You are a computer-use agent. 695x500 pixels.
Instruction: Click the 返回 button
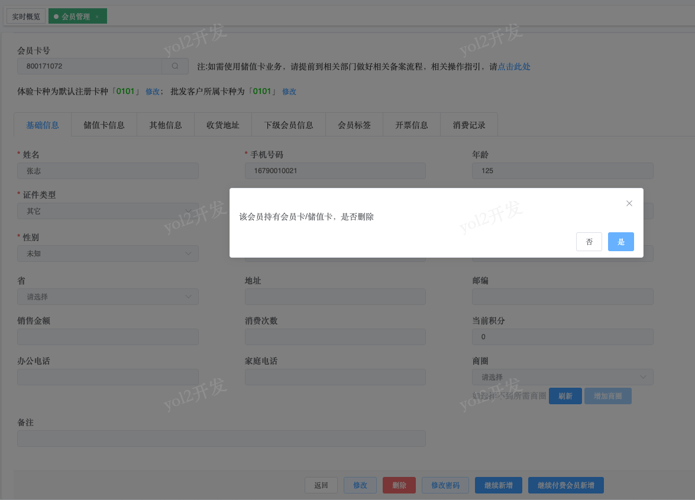[321, 485]
